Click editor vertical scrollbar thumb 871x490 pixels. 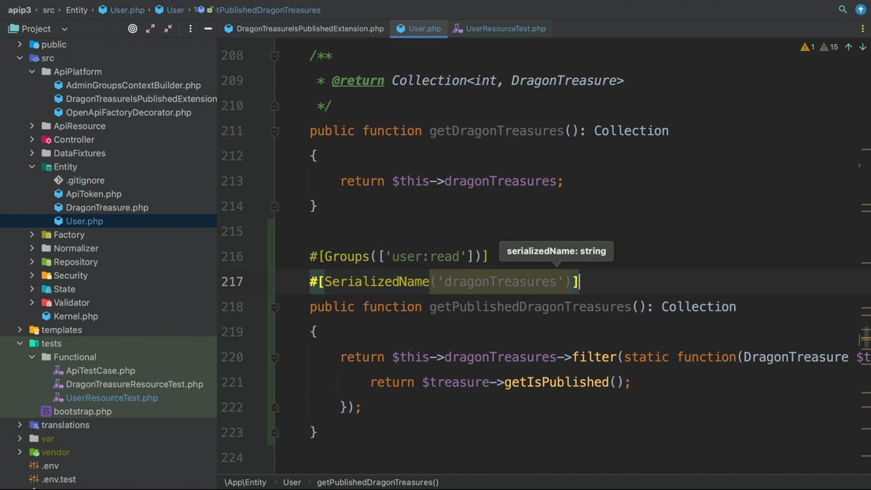pos(865,337)
